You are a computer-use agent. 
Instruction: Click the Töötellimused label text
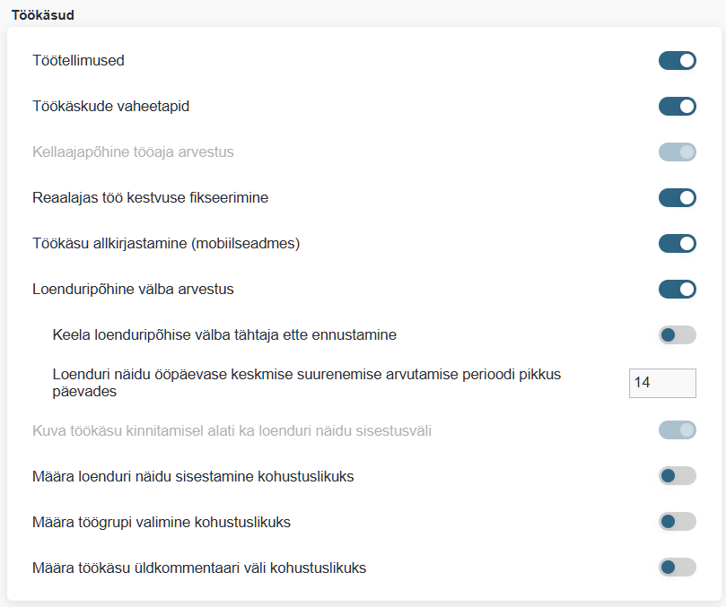pos(78,61)
